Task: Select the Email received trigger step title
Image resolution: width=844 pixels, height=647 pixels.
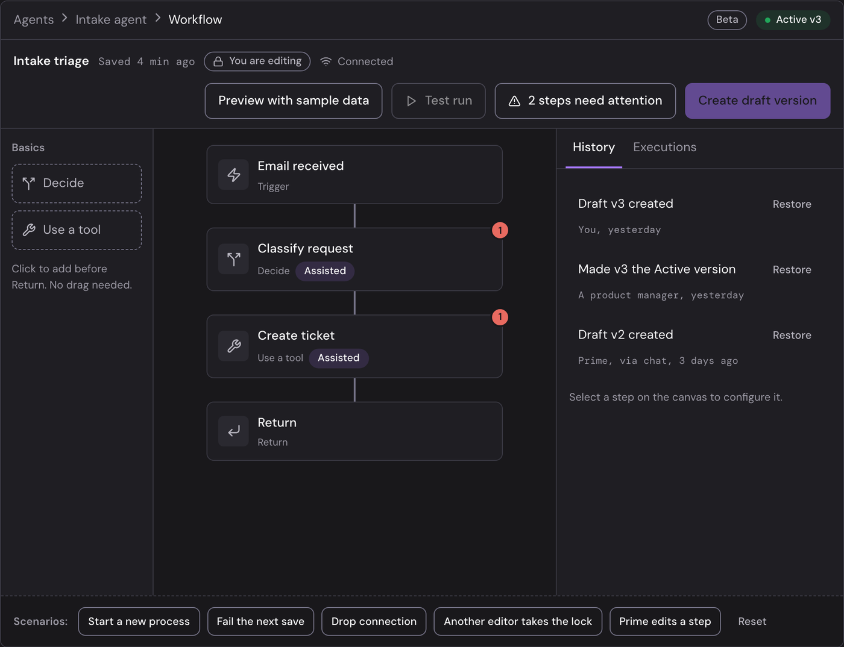Action: [x=300, y=166]
